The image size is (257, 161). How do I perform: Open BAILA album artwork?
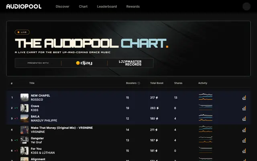click(24, 118)
